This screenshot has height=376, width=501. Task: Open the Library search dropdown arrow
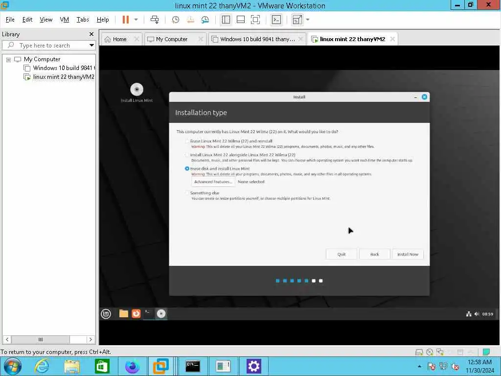91,46
